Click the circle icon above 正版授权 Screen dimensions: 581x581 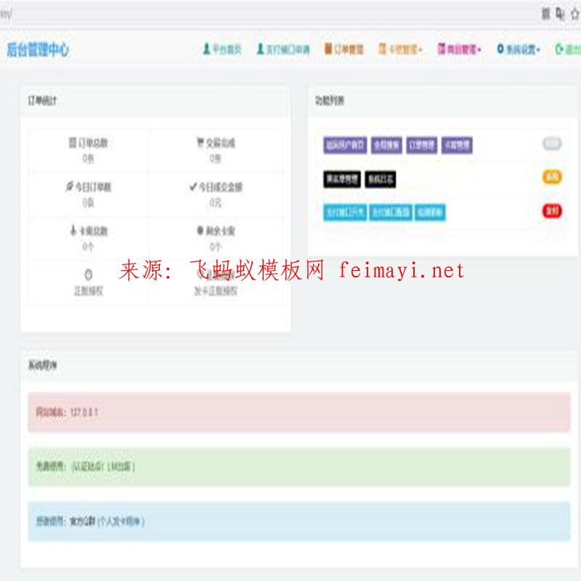[x=89, y=275]
